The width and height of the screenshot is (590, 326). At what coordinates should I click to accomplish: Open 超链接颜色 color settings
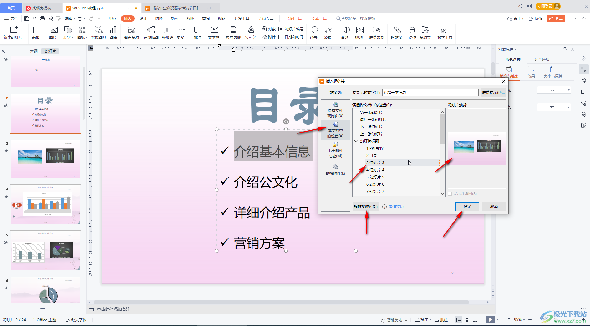click(365, 206)
